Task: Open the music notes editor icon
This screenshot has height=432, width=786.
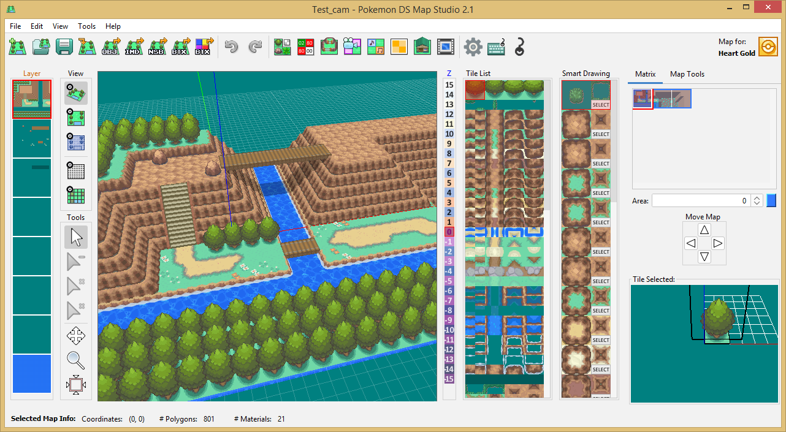Action: 376,47
